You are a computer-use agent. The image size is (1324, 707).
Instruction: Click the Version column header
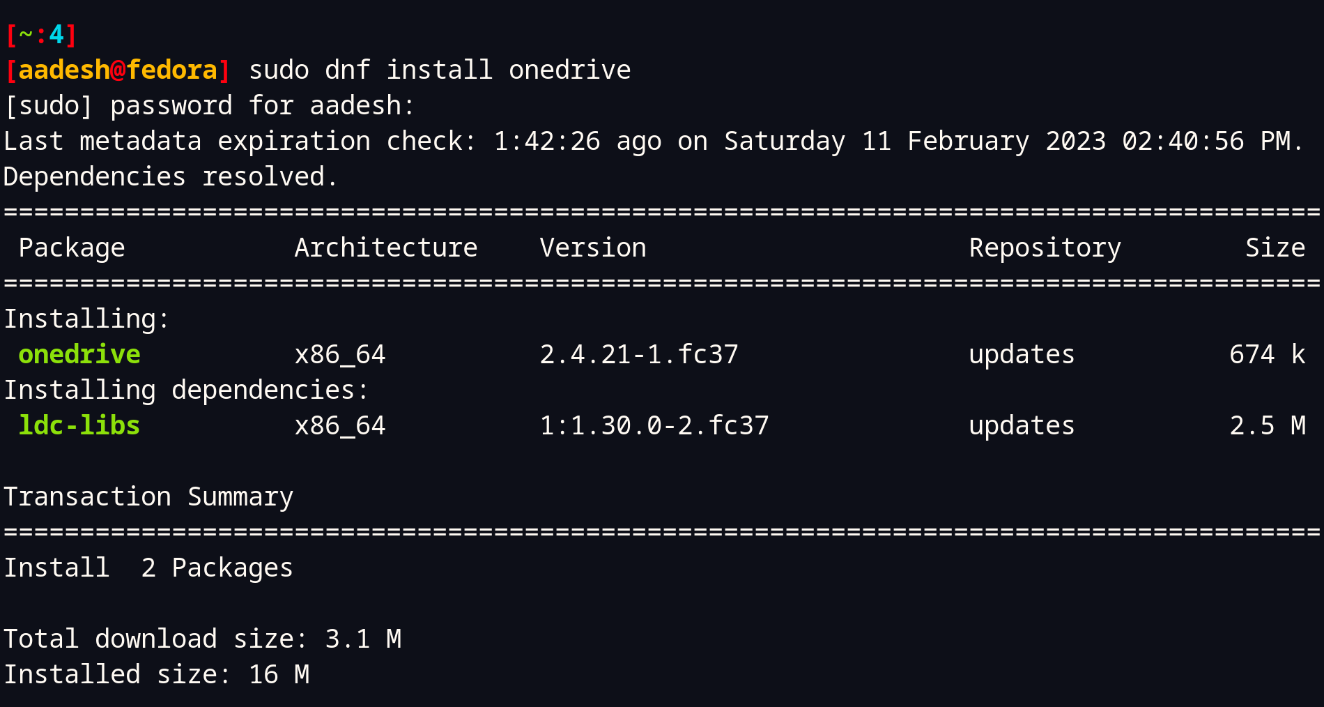pyautogui.click(x=592, y=248)
